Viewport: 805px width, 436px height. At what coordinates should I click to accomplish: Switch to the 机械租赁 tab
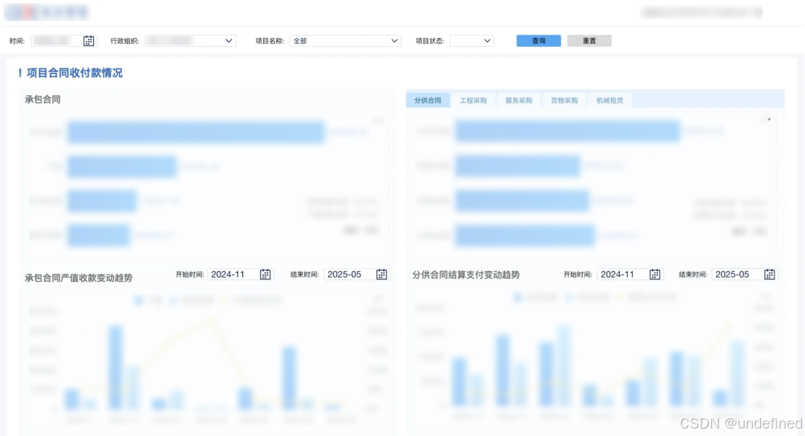pos(610,100)
